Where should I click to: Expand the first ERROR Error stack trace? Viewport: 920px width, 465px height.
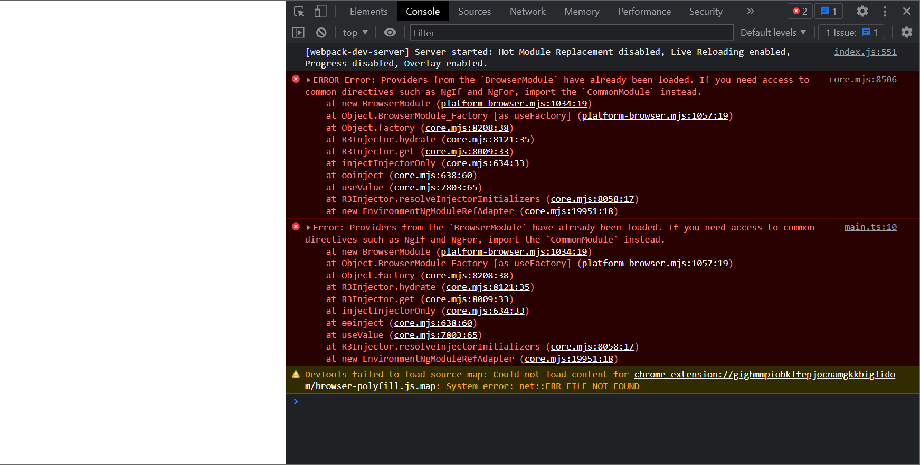(308, 80)
